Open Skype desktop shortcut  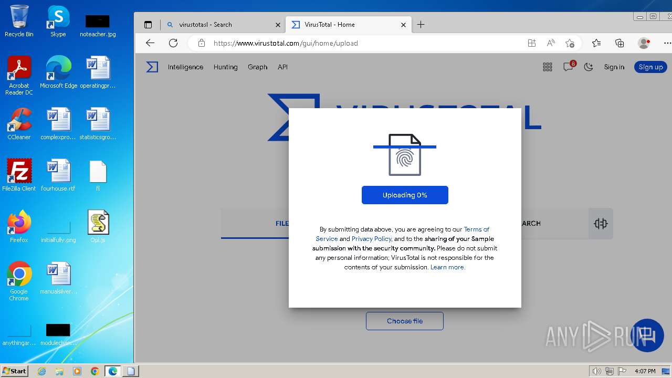click(58, 21)
